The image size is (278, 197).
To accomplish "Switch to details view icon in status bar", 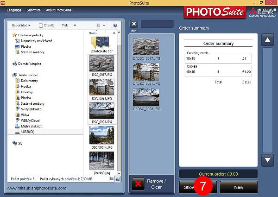I will [x=111, y=179].
